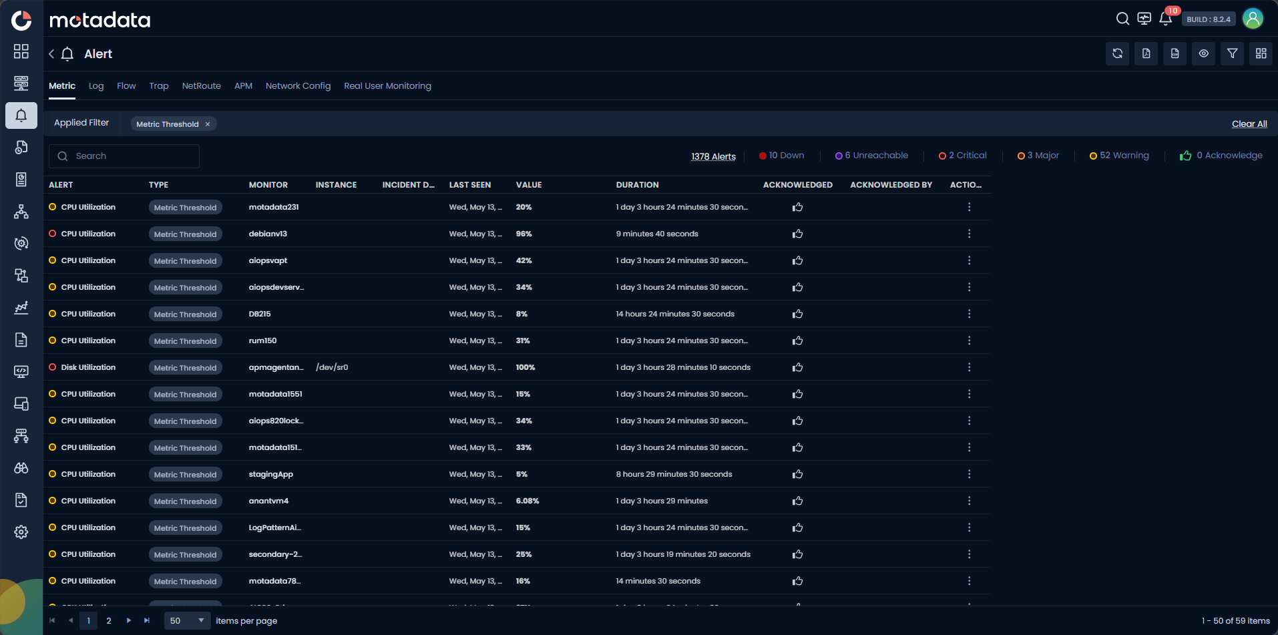Image resolution: width=1278 pixels, height=635 pixels.
Task: Open the Real User Monitoring tab
Action: click(387, 86)
